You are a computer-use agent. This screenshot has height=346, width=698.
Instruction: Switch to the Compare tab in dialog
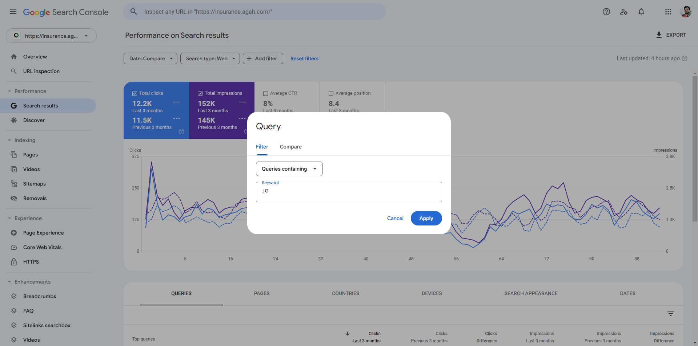tap(290, 147)
